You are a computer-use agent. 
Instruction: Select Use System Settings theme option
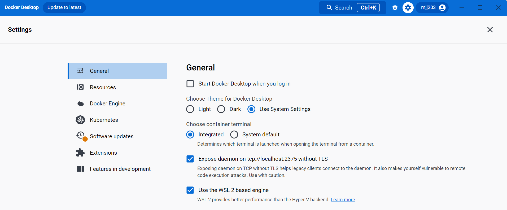click(x=251, y=109)
